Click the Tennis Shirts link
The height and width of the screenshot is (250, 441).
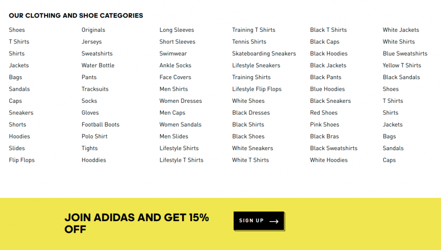coord(249,42)
